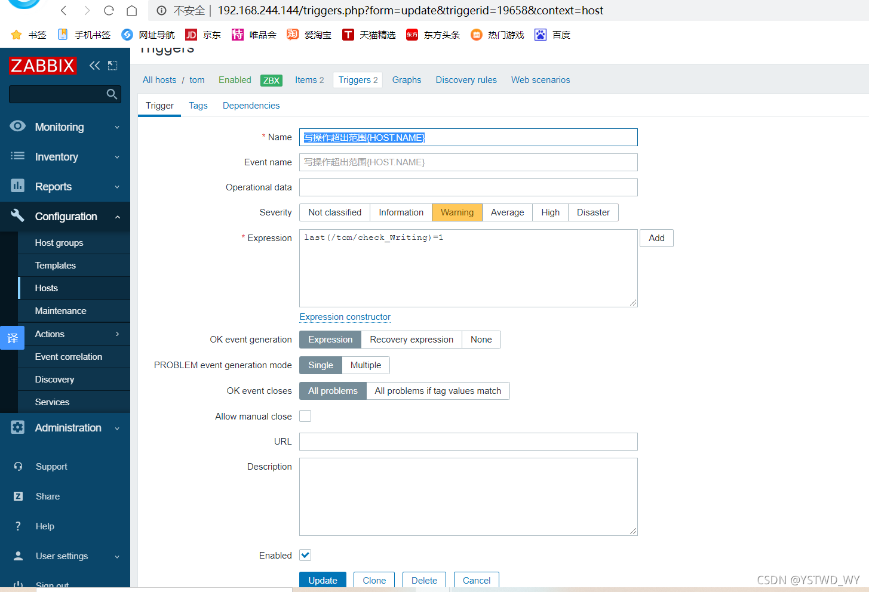This screenshot has width=869, height=592.
Task: Collapse the Configuration menu
Action: pyautogui.click(x=65, y=217)
